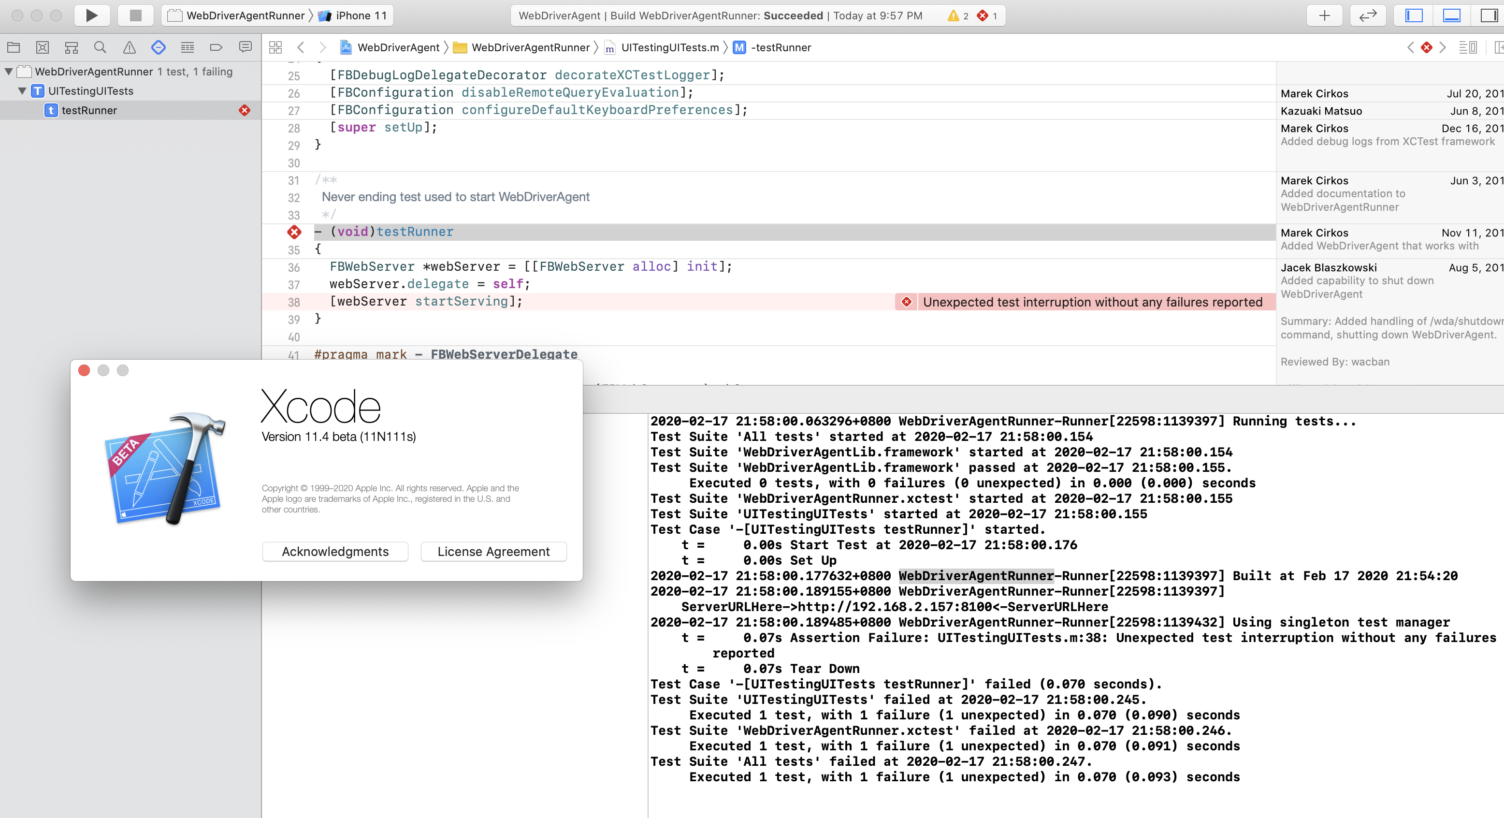
Task: Toggle the Debug area visibility
Action: (x=1451, y=16)
